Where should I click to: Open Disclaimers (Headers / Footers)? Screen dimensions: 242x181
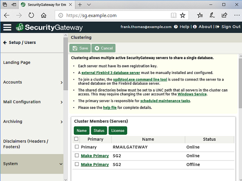(26, 144)
